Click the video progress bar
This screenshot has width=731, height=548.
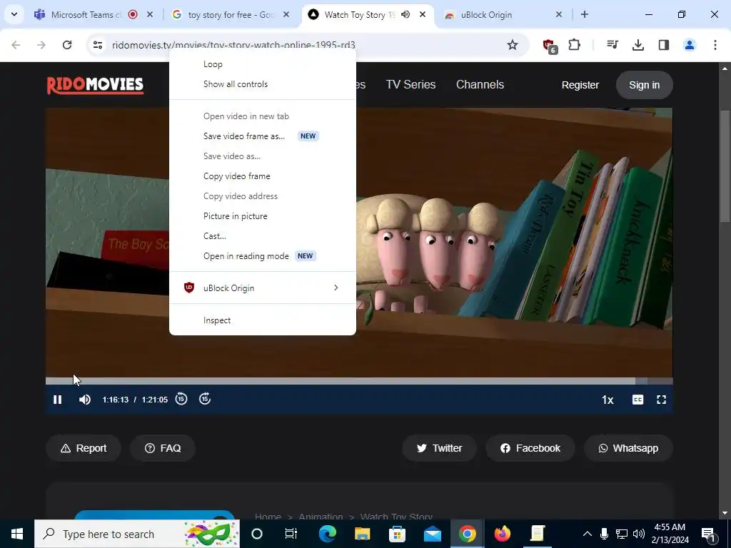359,381
